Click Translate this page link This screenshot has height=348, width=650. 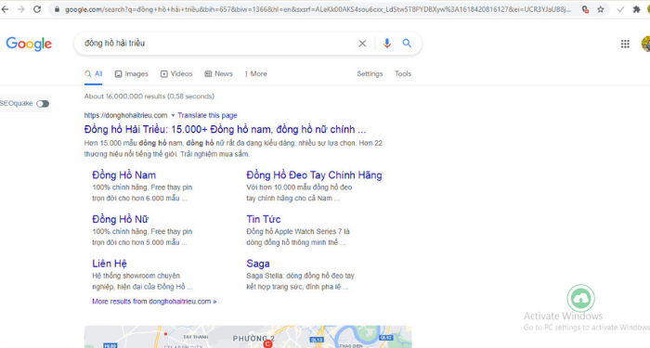click(x=207, y=116)
